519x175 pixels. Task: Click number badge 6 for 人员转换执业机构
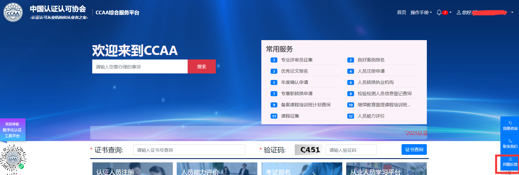point(350,82)
